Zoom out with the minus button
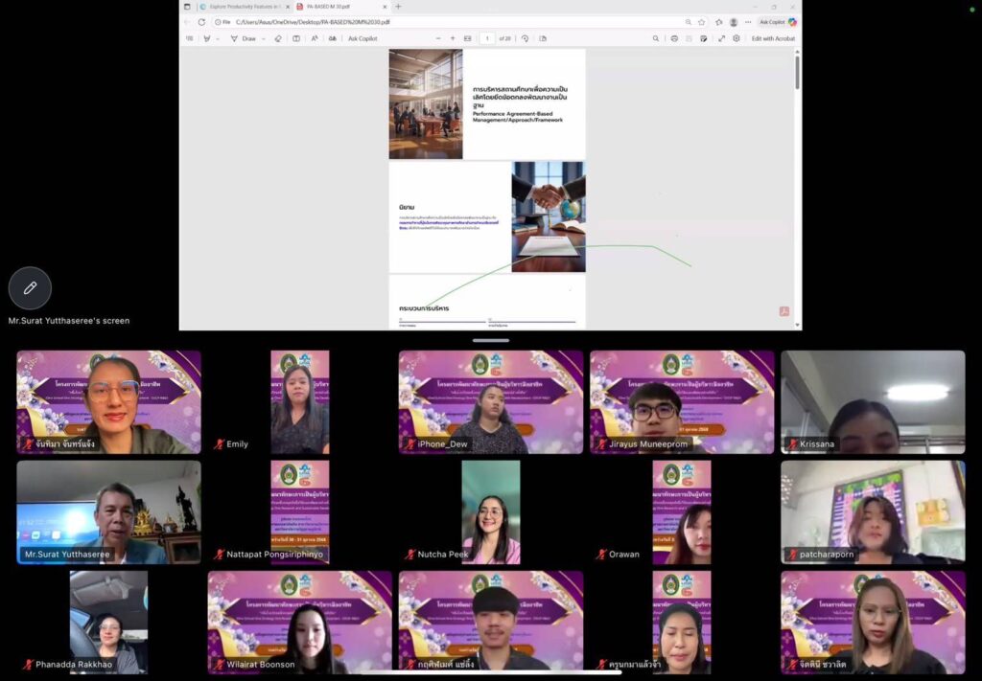Viewport: 982px width, 681px height. [x=438, y=39]
